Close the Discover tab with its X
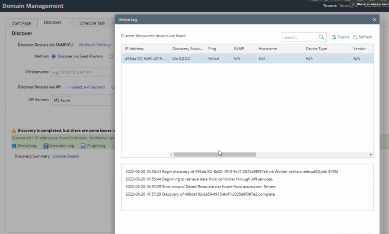389x234 pixels. [69, 23]
